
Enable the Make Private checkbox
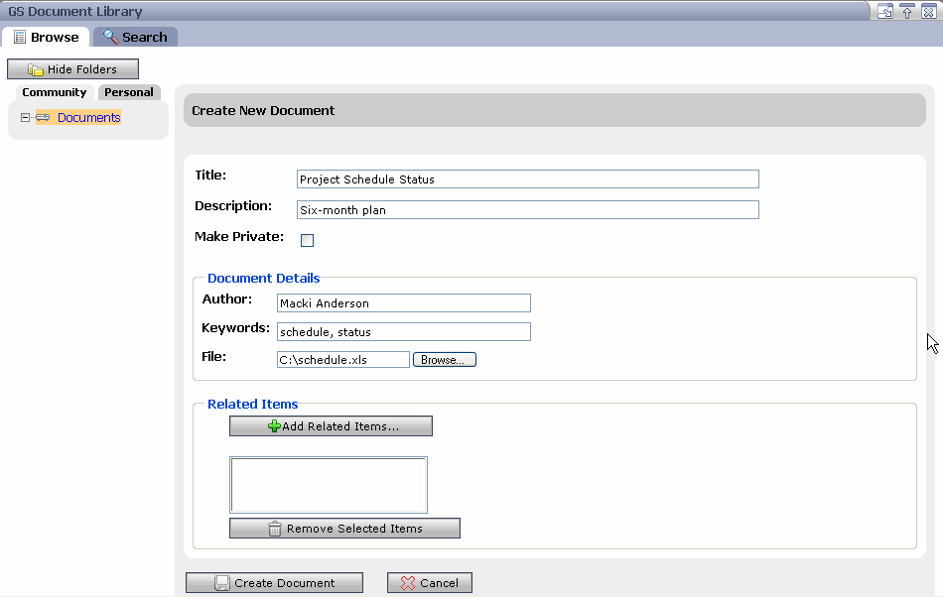(x=307, y=240)
